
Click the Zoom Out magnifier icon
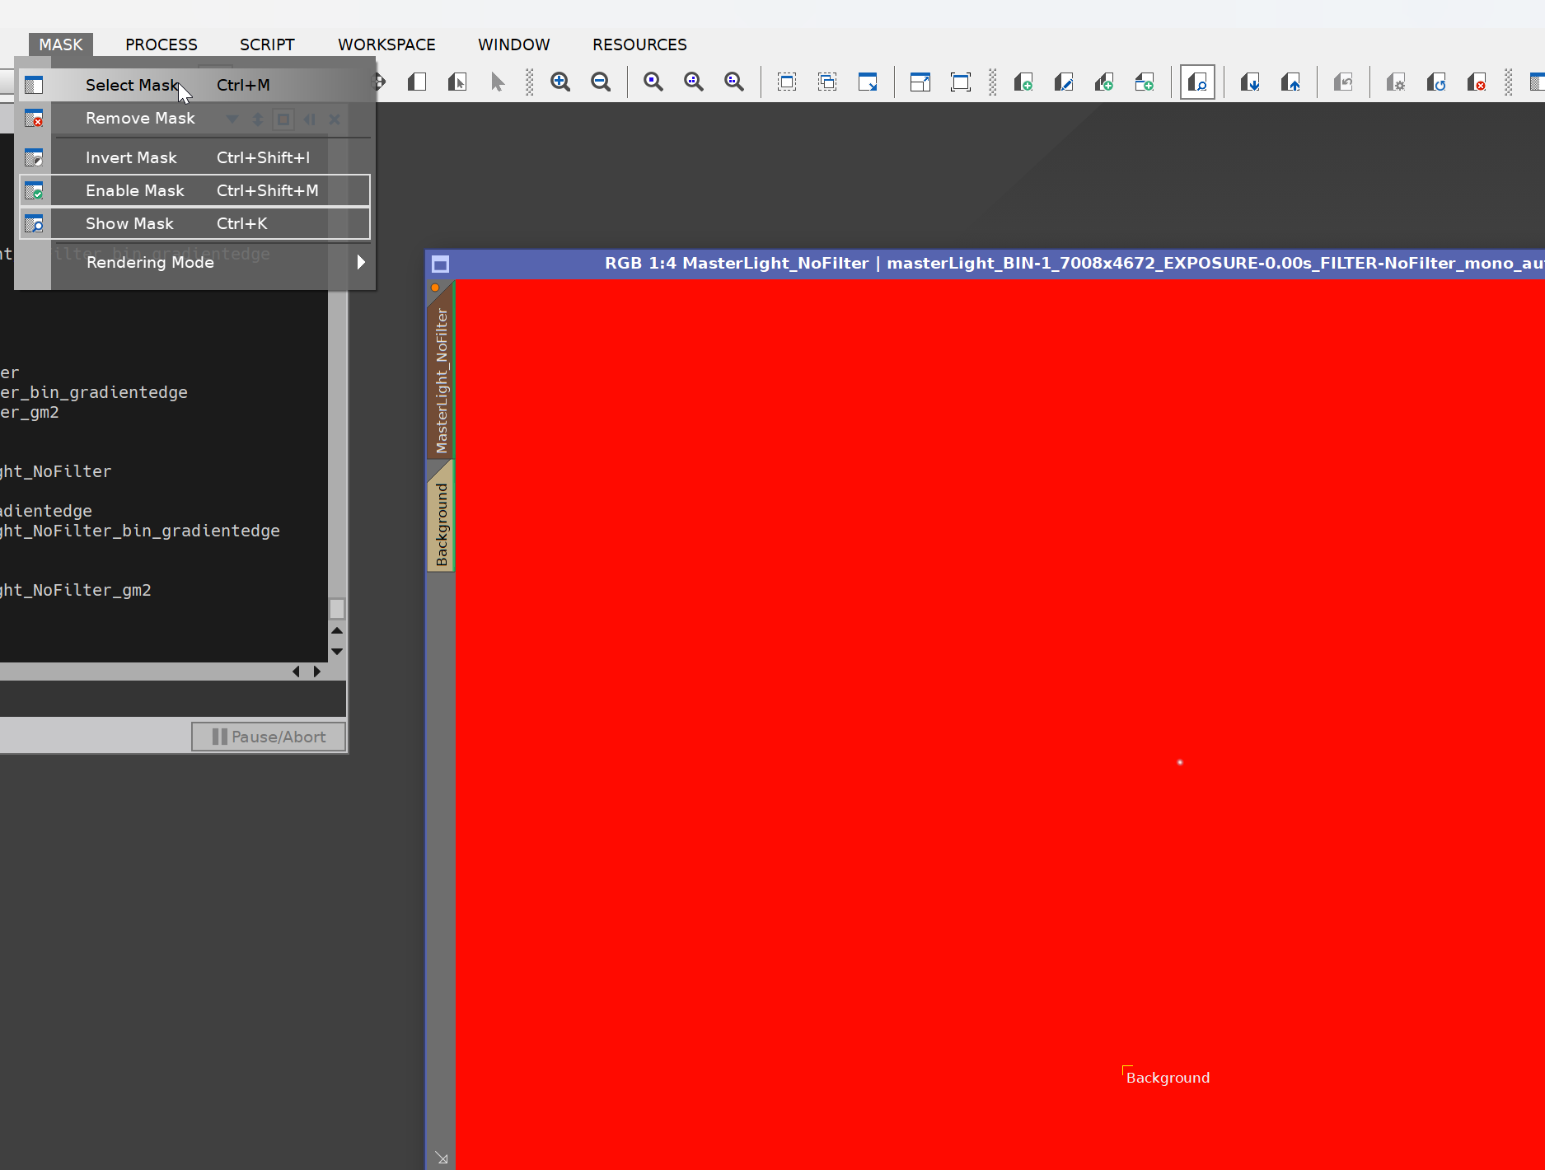[x=602, y=82]
